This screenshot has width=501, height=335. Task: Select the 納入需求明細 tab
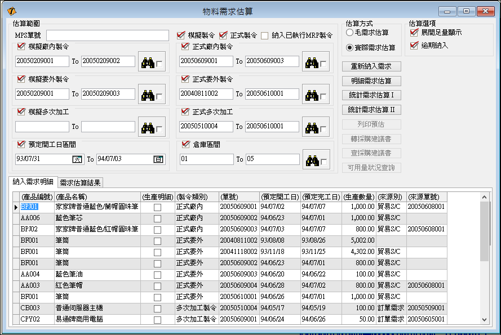(33, 181)
